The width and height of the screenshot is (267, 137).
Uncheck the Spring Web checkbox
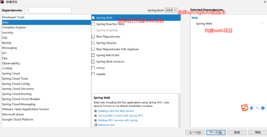pos(93,18)
